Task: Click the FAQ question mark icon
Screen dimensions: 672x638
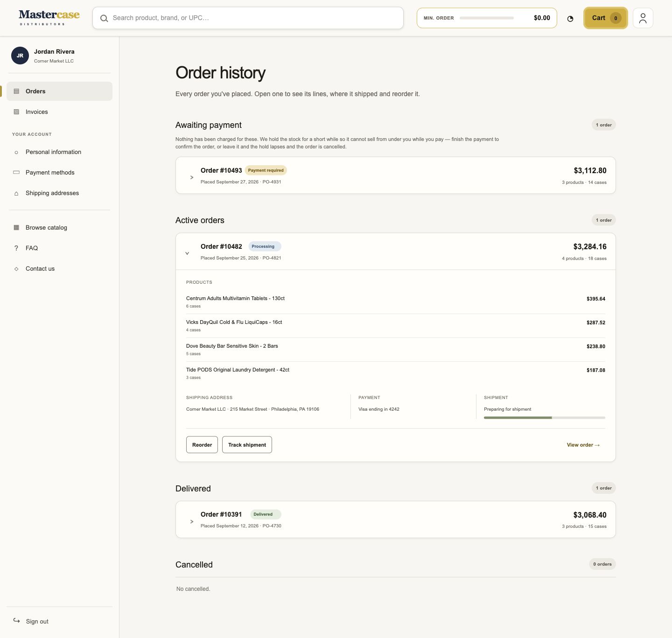Action: click(16, 248)
